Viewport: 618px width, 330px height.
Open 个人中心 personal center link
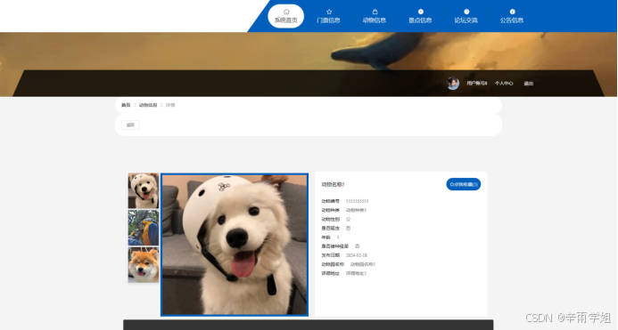504,84
